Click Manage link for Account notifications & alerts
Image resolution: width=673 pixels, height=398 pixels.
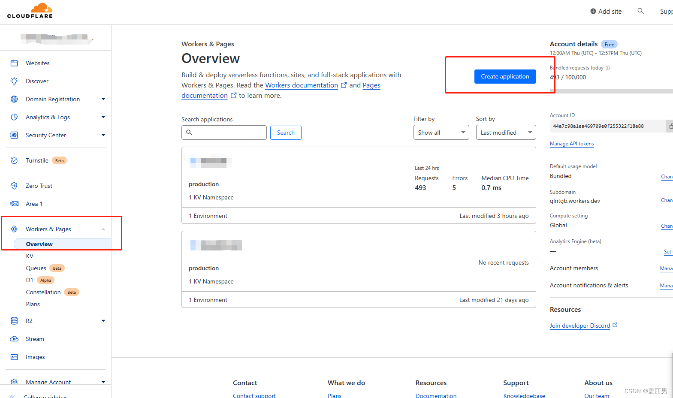pos(667,286)
